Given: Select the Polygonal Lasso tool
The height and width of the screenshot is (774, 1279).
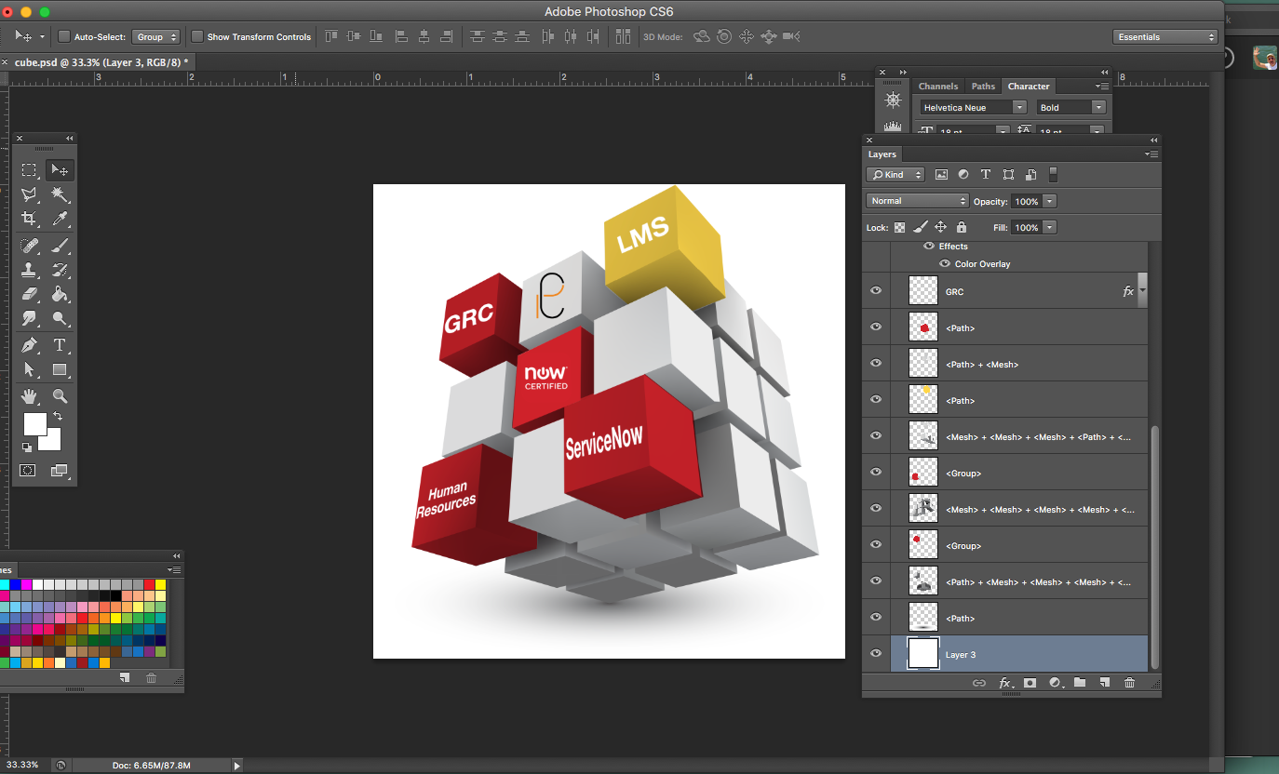Looking at the screenshot, I should tap(29, 194).
